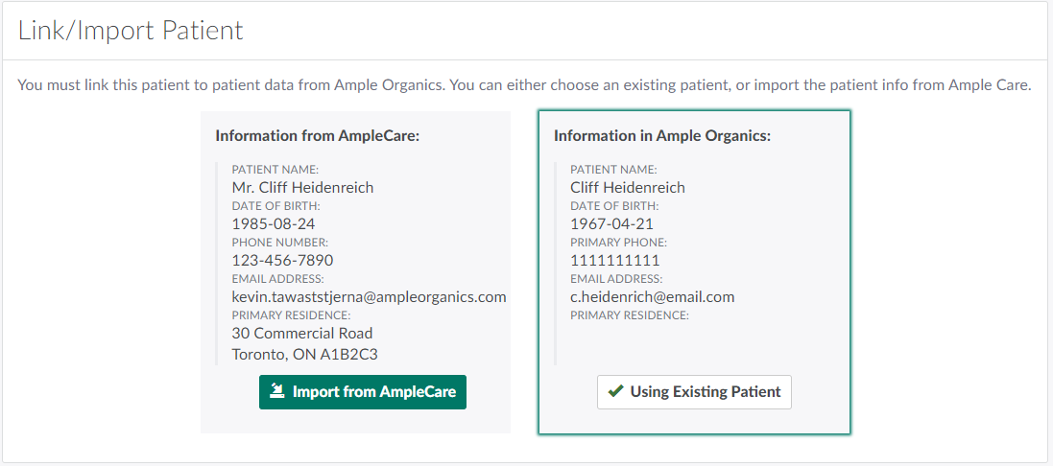Viewport: 1053px width, 466px height.
Task: Click the c.heidenrich@email.com email address
Action: [x=652, y=296]
